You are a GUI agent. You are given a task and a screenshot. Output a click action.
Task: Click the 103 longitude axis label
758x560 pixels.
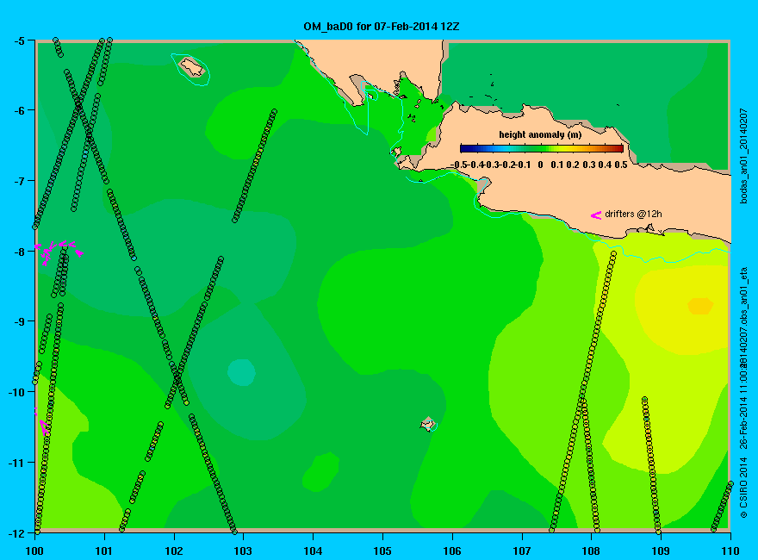point(244,551)
